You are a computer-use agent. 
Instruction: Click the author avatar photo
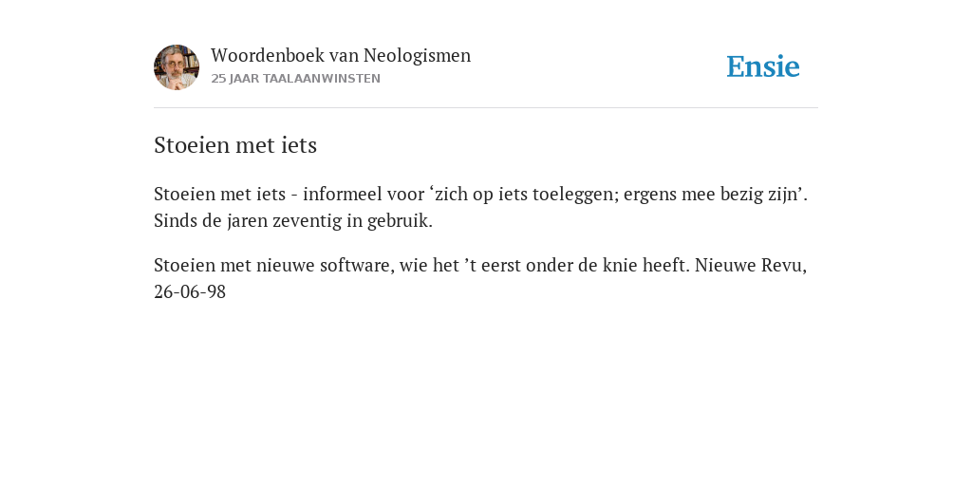(177, 67)
